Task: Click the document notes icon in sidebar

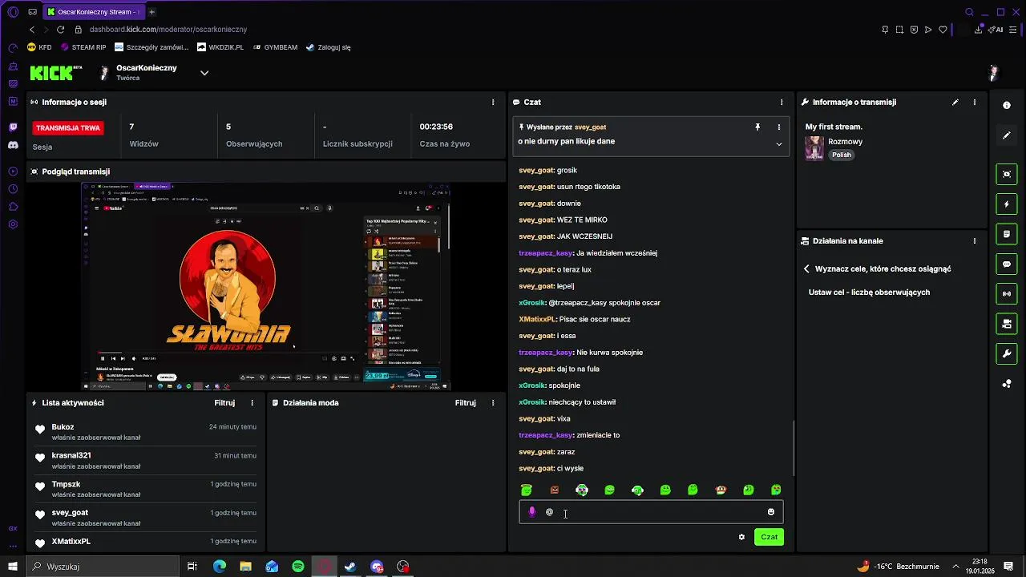Action: pyautogui.click(x=1007, y=234)
